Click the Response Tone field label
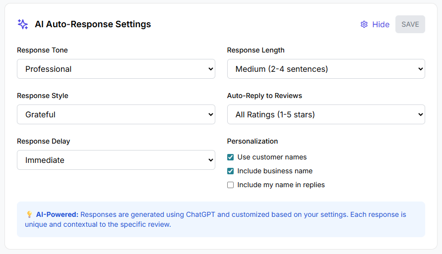The width and height of the screenshot is (442, 254). 42,50
